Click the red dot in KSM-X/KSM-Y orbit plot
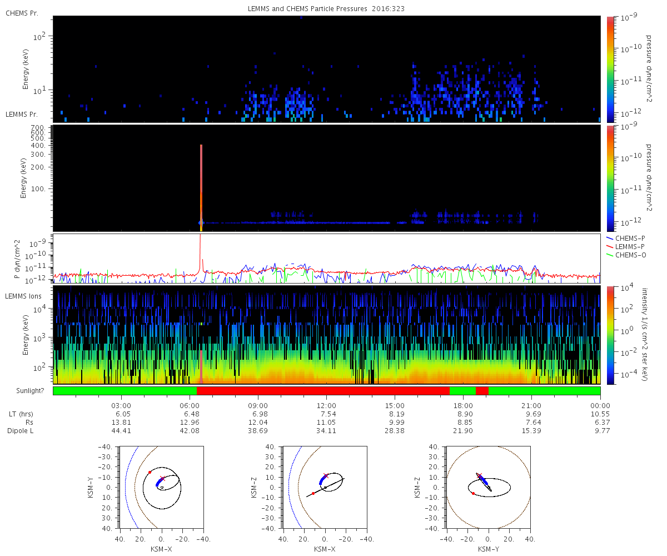 [x=150, y=472]
